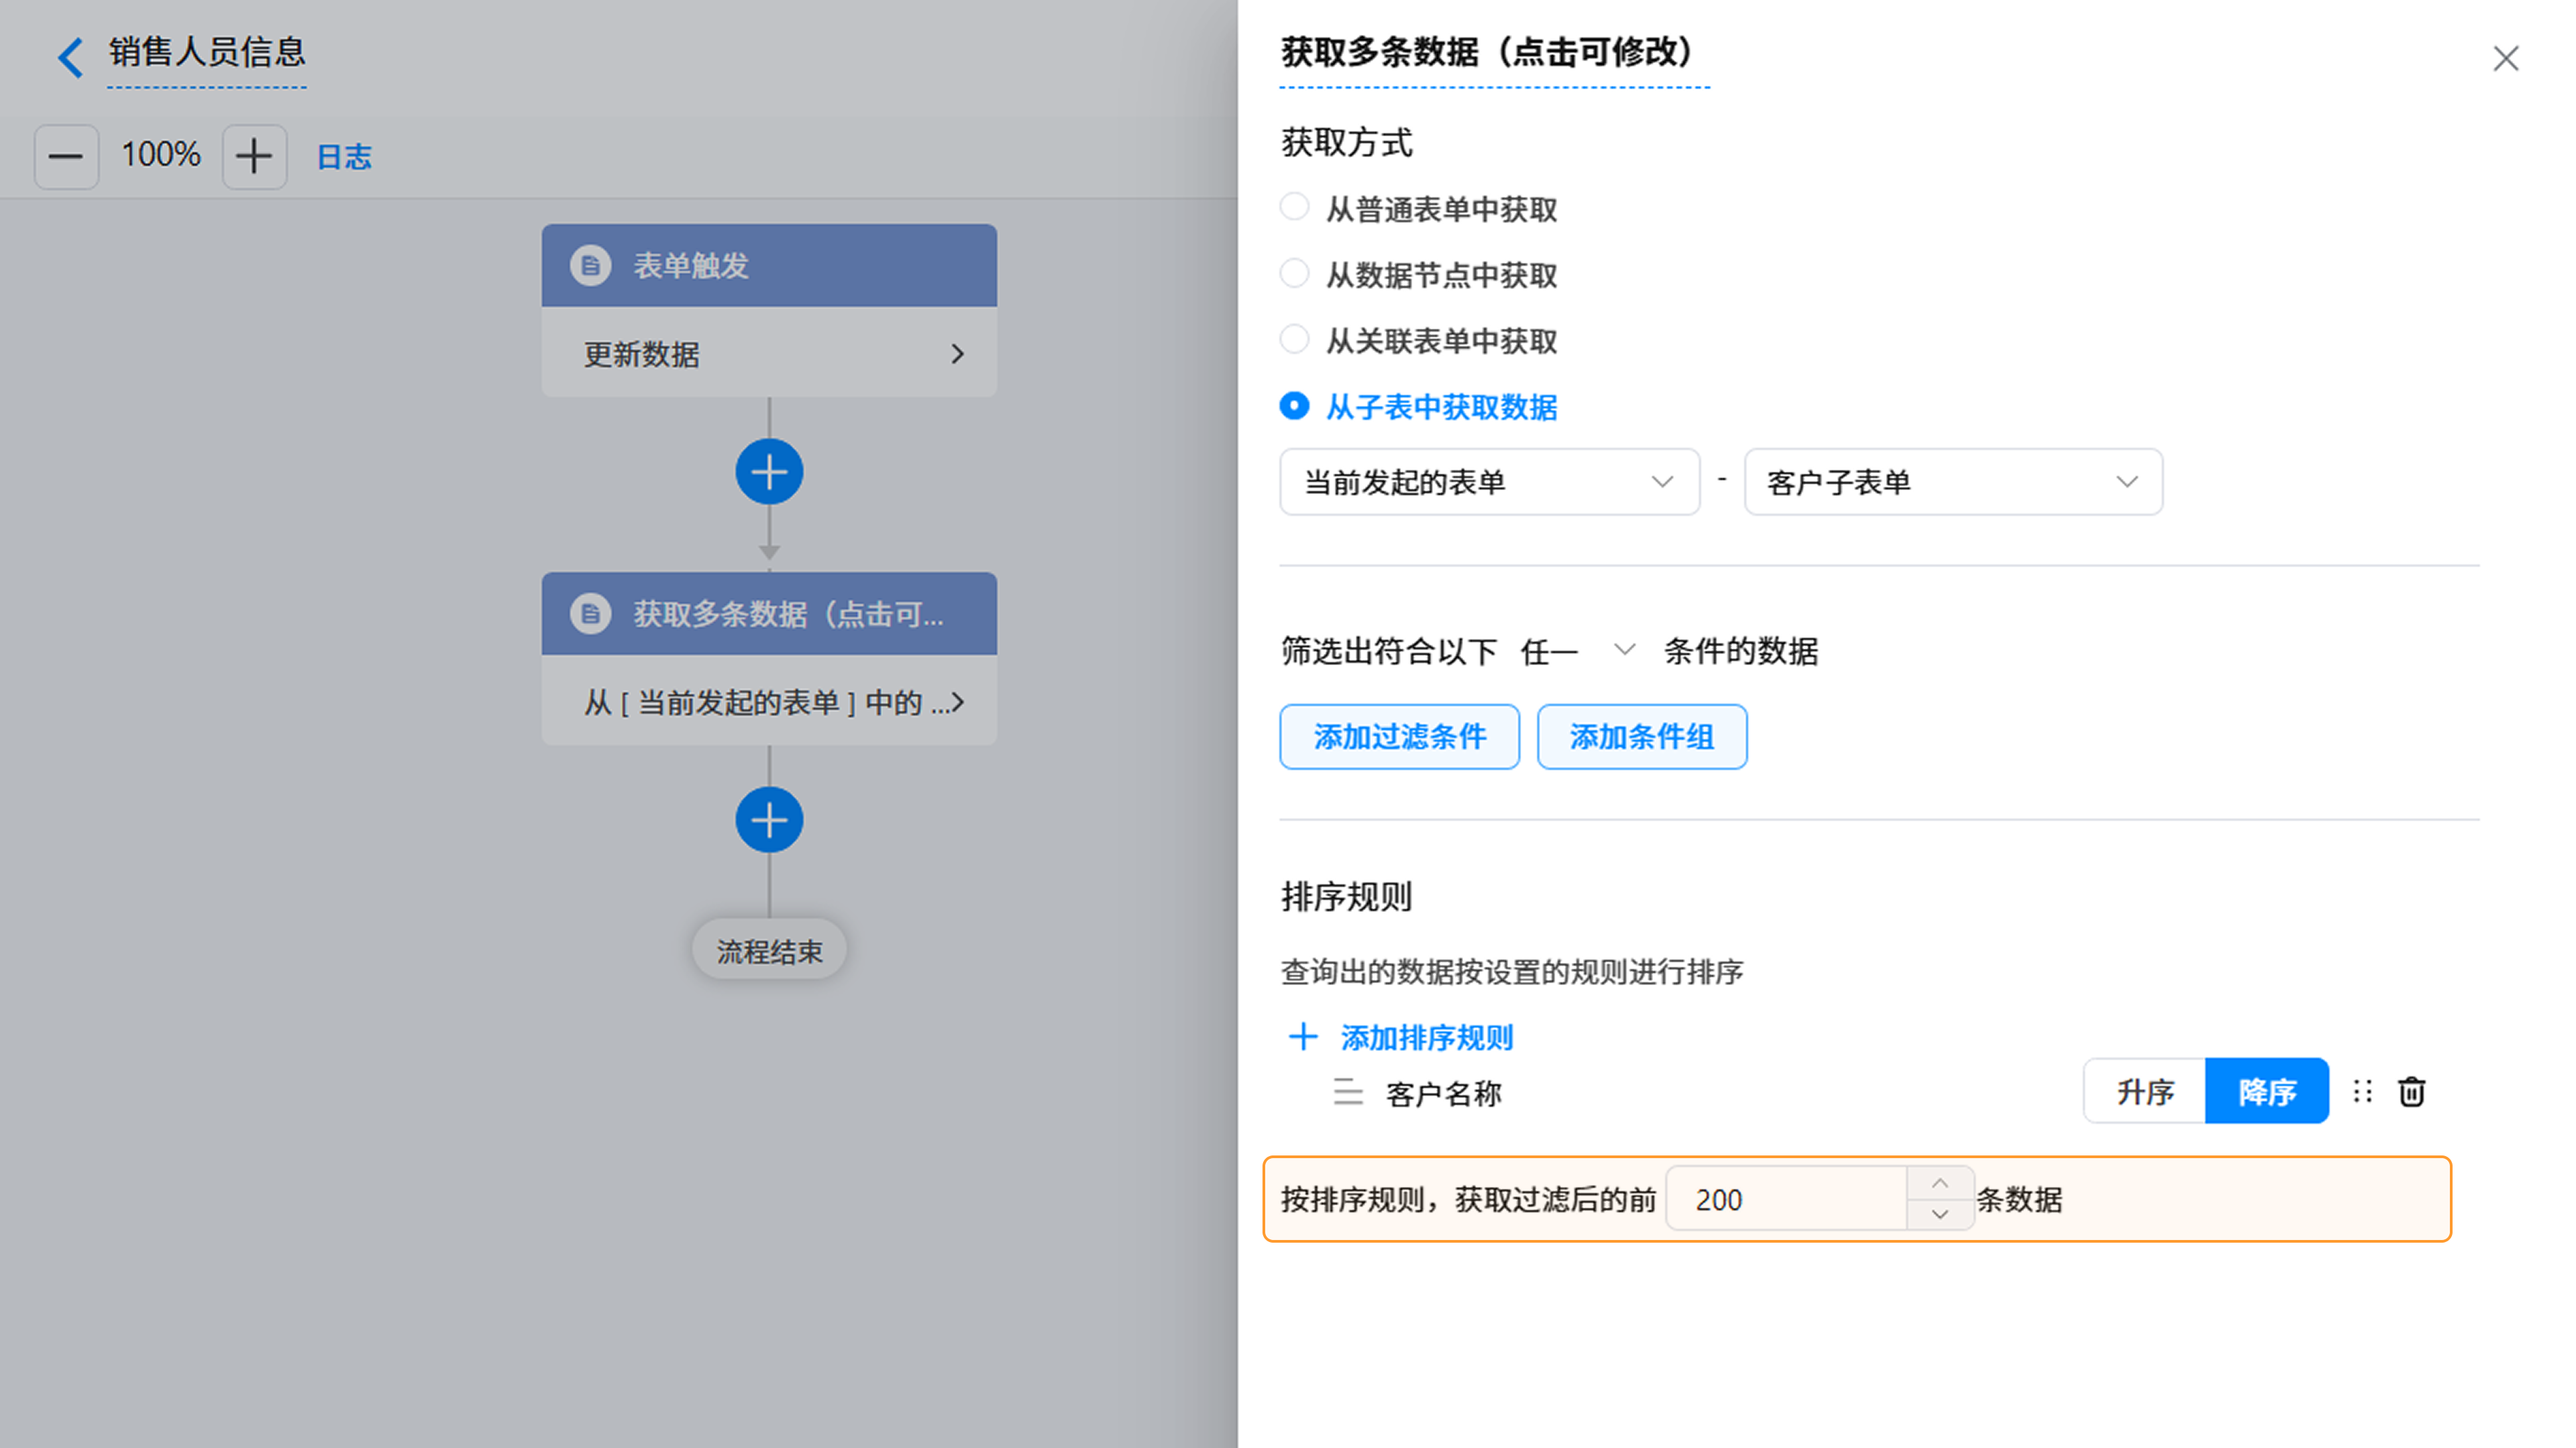Select the 获取多条数据 node header on canvas
Image resolution: width=2576 pixels, height=1448 pixels.
[769, 613]
